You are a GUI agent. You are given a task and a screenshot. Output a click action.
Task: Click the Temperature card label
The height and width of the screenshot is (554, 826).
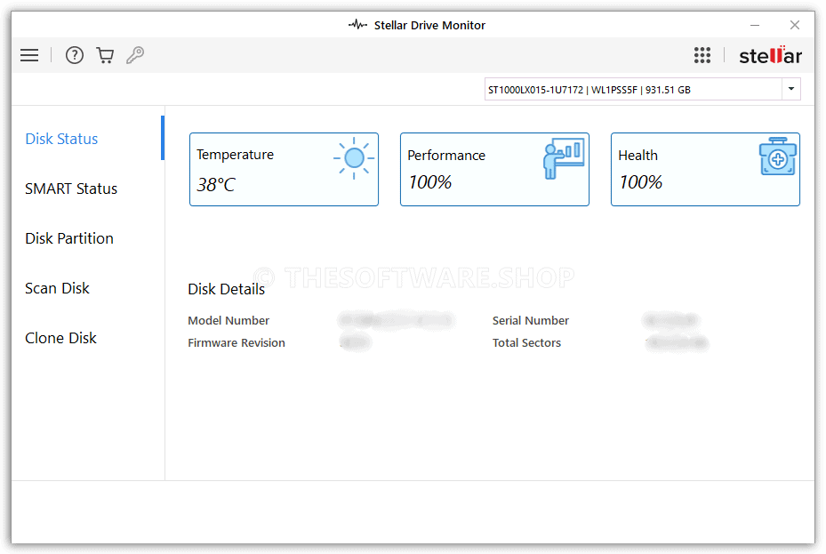(235, 155)
